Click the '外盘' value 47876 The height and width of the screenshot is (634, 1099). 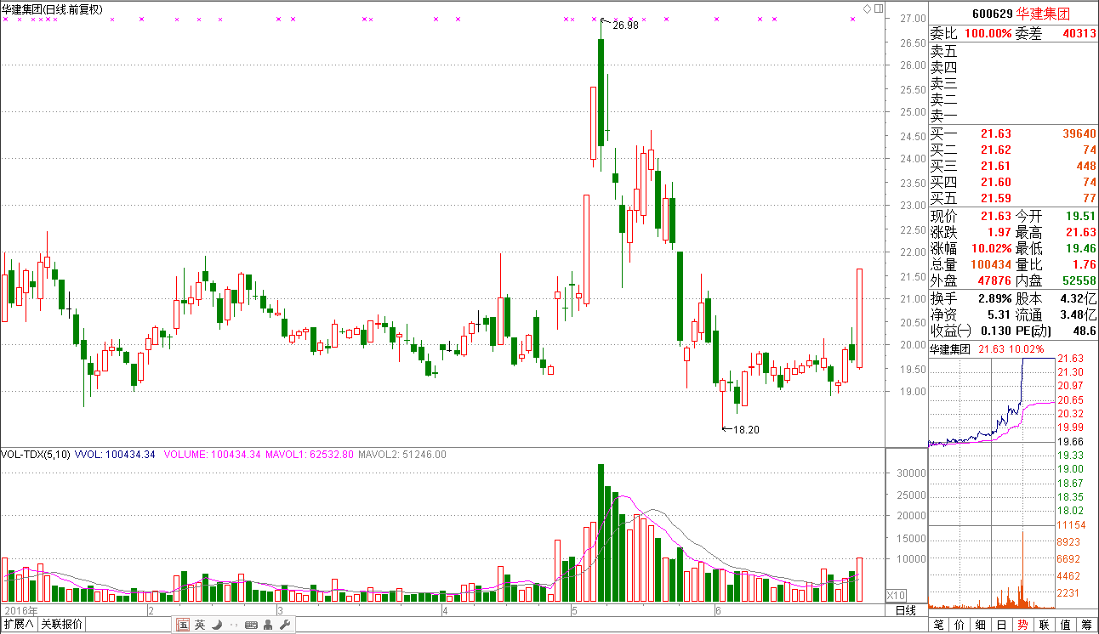click(x=994, y=280)
